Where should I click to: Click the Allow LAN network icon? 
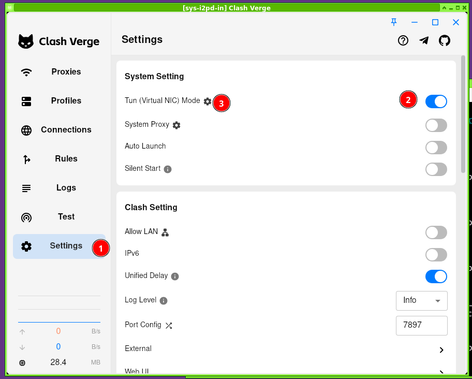click(165, 232)
